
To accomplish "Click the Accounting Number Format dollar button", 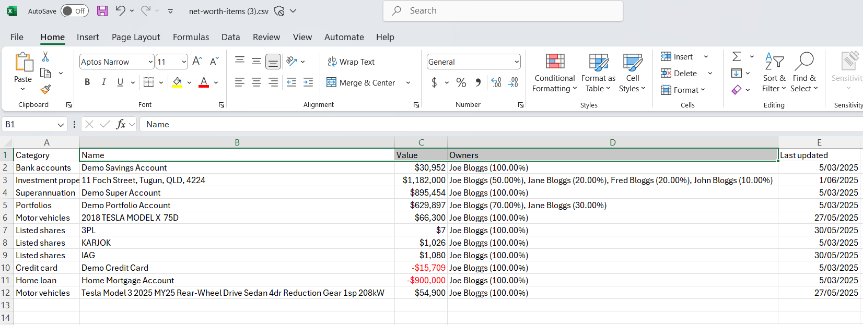I will pos(434,82).
